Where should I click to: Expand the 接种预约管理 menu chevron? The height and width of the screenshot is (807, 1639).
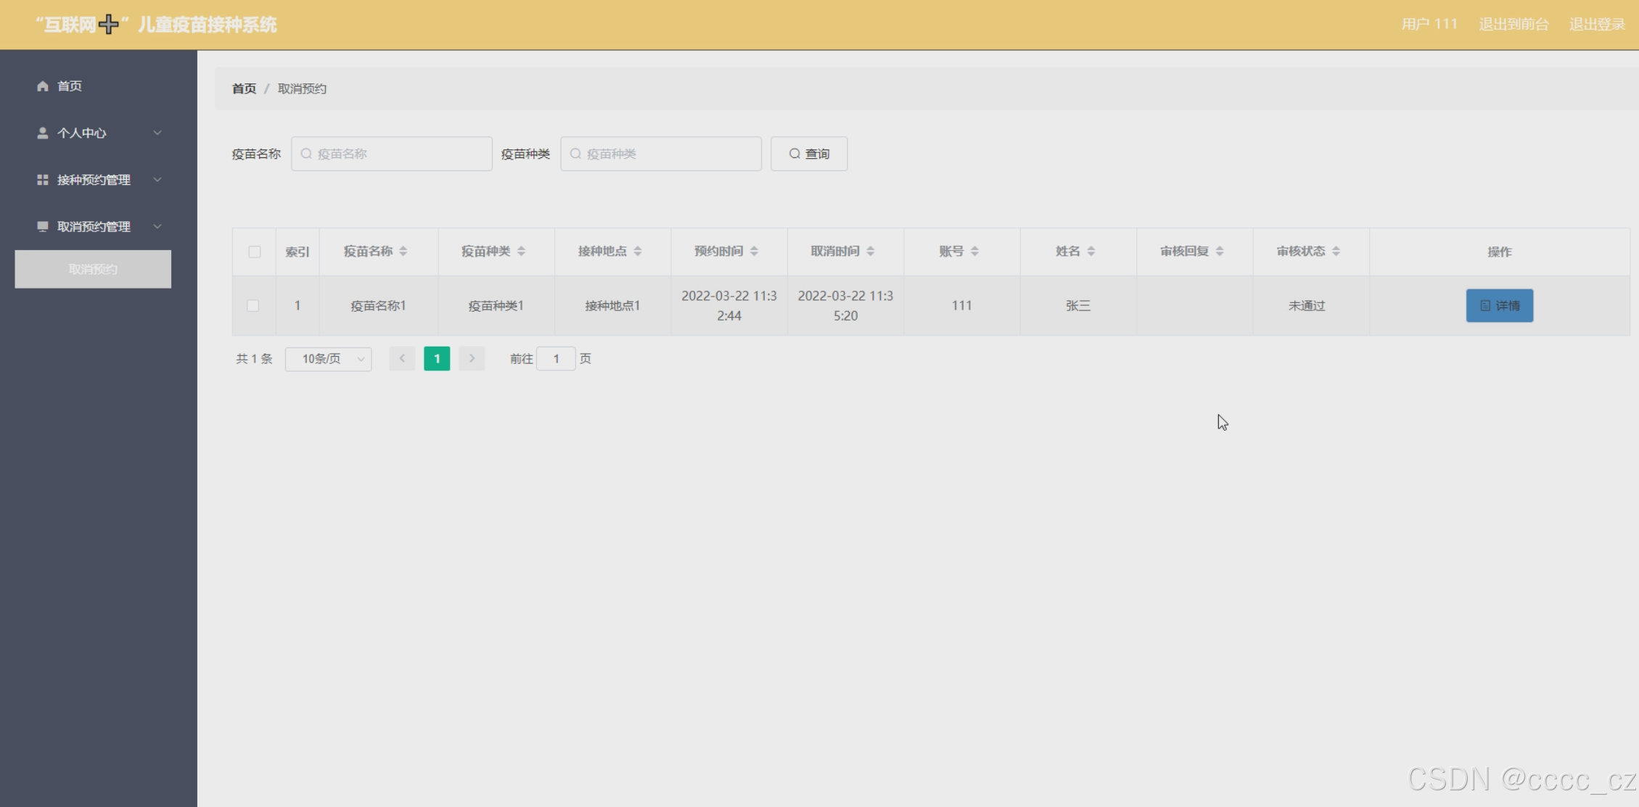157,180
